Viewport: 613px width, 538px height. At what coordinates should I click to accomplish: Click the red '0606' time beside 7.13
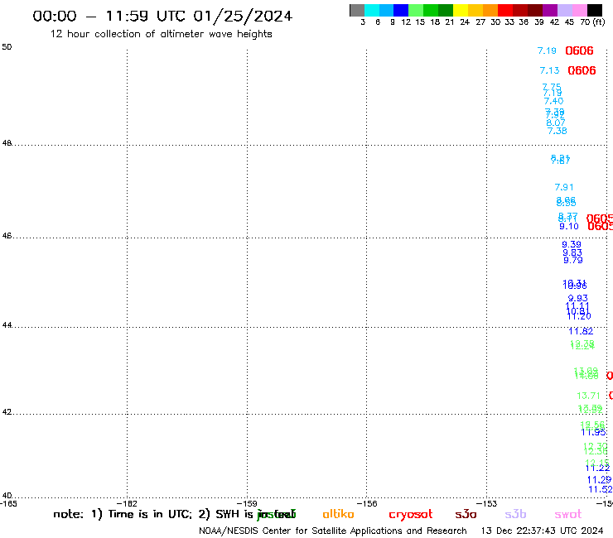pyautogui.click(x=582, y=70)
